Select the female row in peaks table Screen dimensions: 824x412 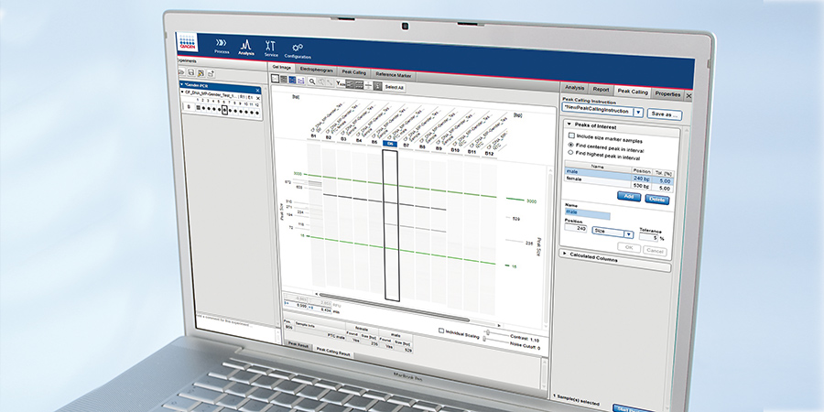pyautogui.click(x=619, y=182)
